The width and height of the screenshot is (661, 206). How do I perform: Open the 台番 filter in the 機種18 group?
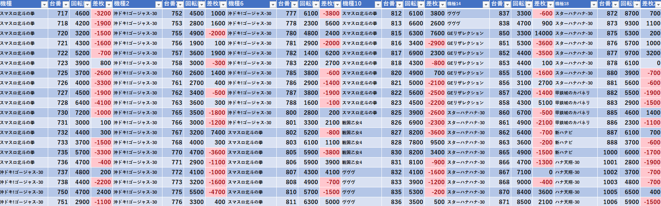tap(615, 4)
